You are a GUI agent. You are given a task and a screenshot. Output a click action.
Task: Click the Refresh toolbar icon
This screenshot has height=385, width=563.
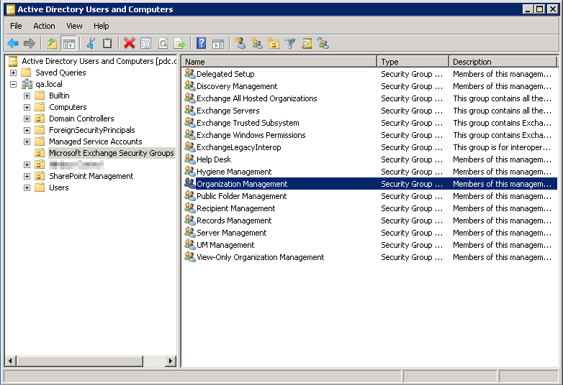point(163,44)
